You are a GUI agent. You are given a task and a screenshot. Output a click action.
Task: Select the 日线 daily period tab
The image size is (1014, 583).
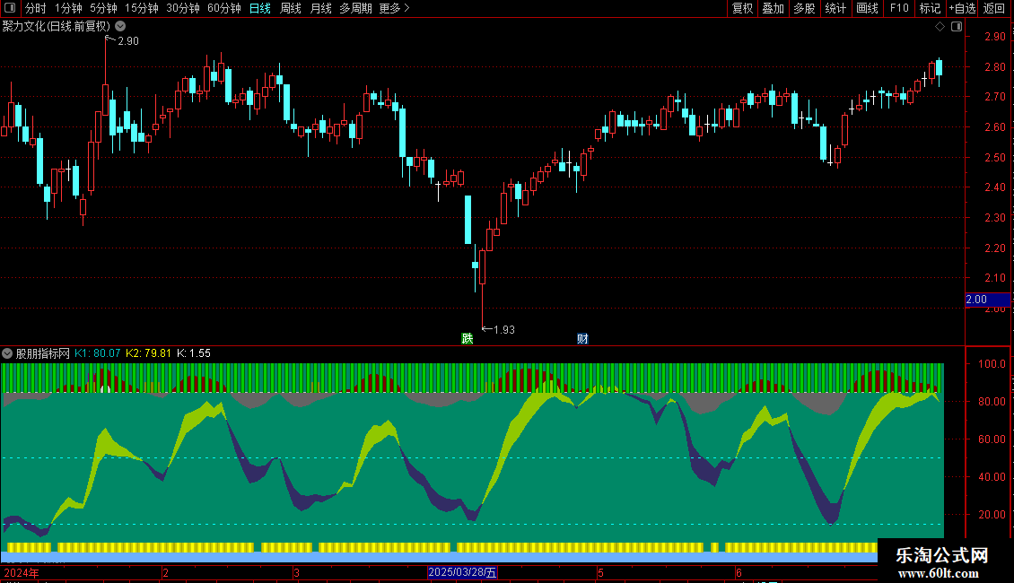(260, 8)
